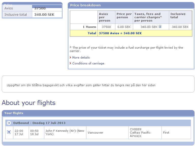This screenshot has height=146, width=195.
Task: Select the 1 Vuxen passenger row label
Action: (x=89, y=27)
